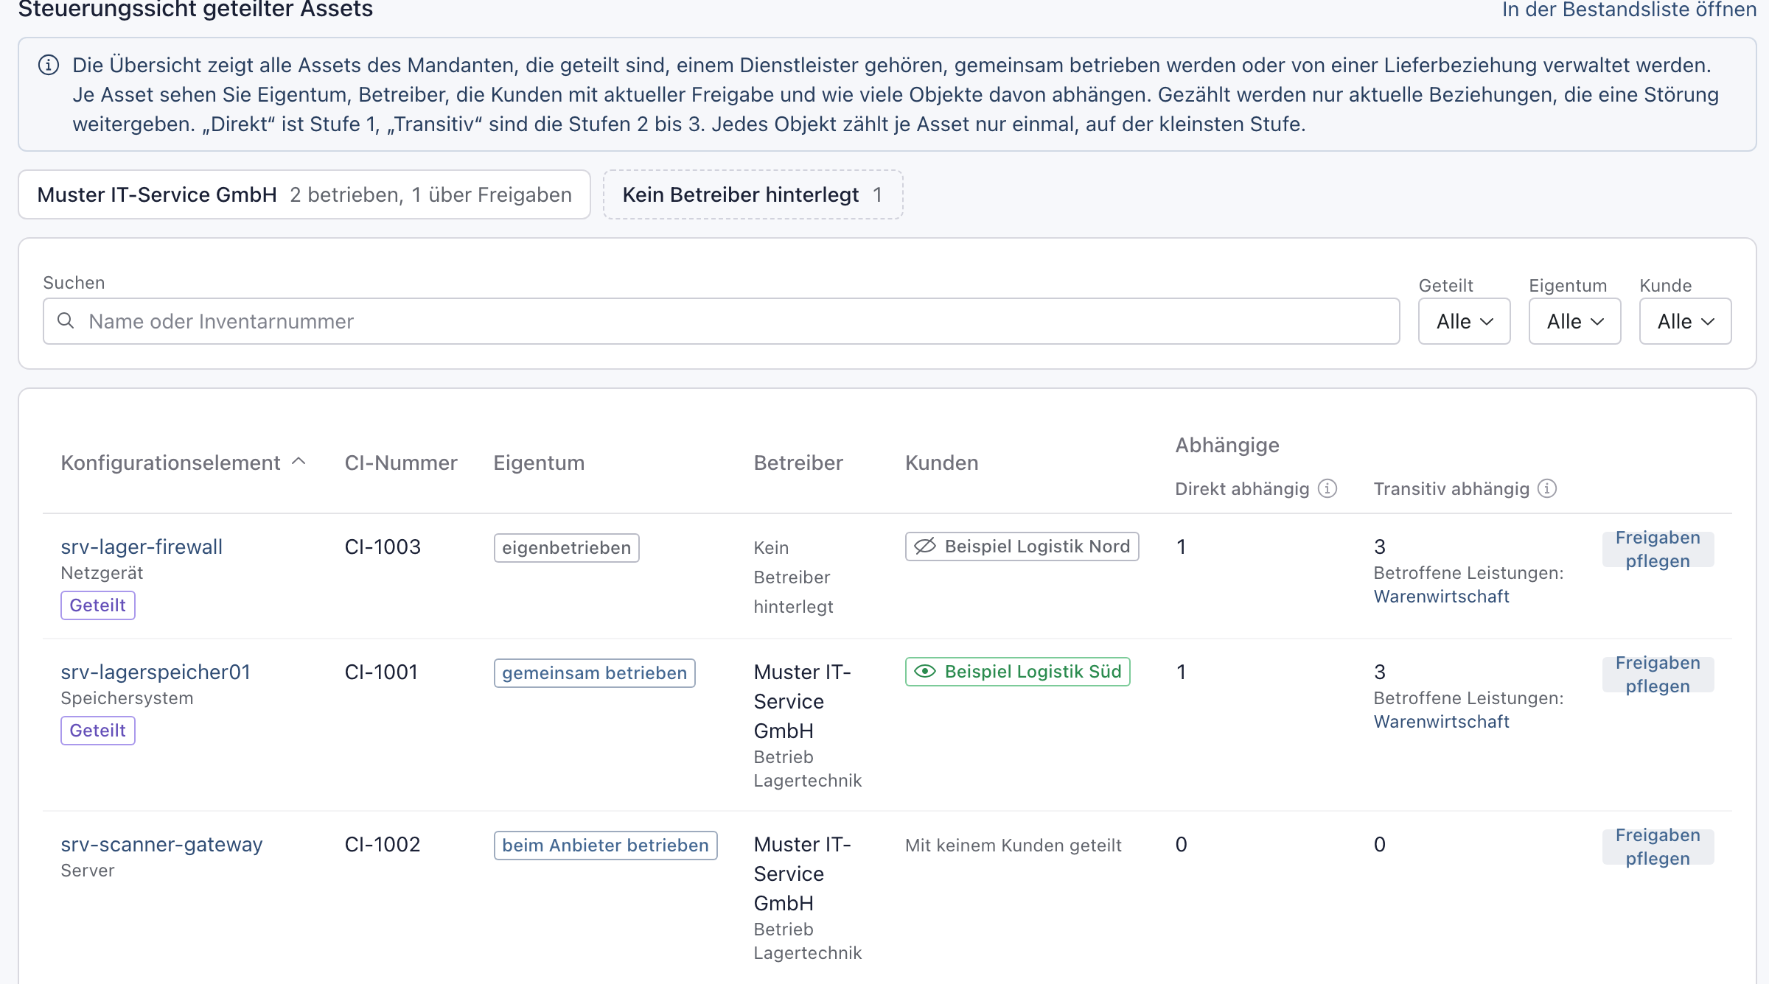Click the Eigentum column header
This screenshot has height=984, width=1769.
[x=539, y=463]
